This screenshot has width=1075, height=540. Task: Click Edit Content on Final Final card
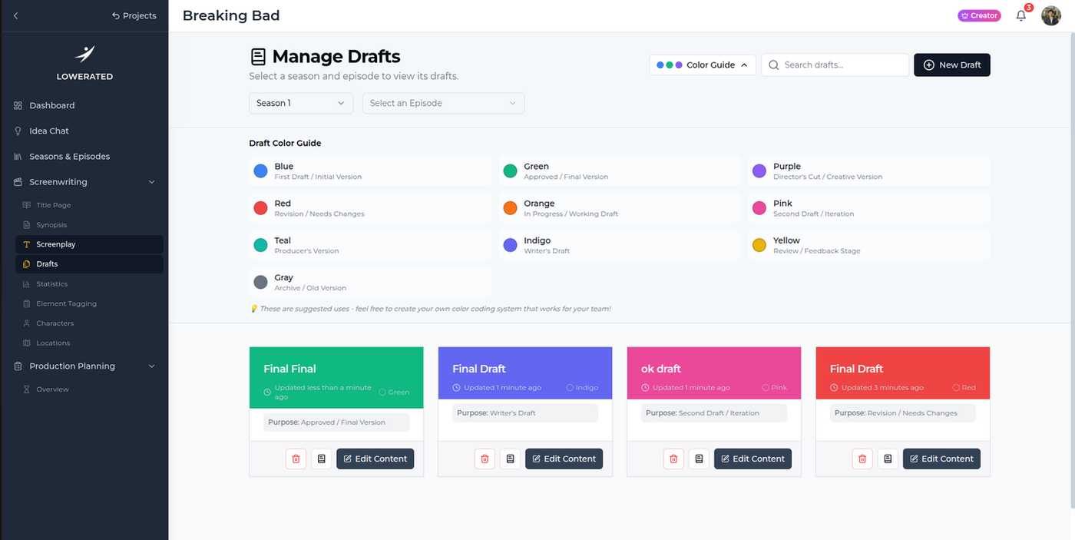coord(375,459)
